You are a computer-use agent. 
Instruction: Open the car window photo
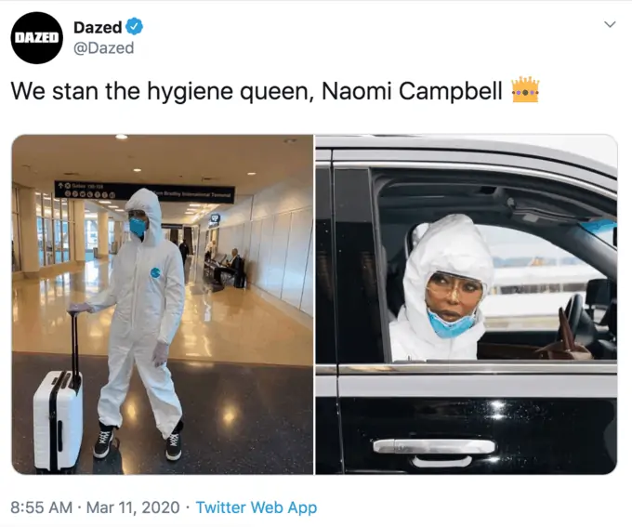[x=467, y=305]
